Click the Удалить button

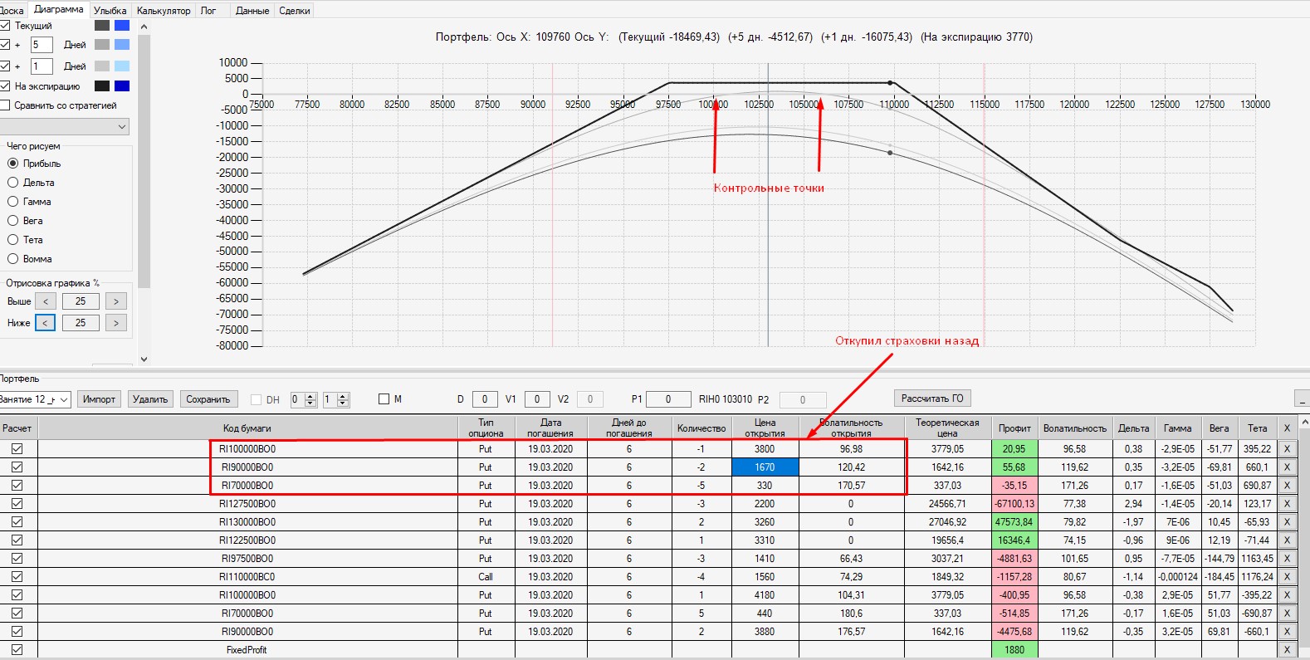[150, 399]
